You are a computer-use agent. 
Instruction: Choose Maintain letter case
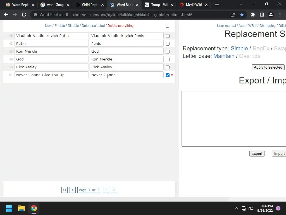pos(224,56)
